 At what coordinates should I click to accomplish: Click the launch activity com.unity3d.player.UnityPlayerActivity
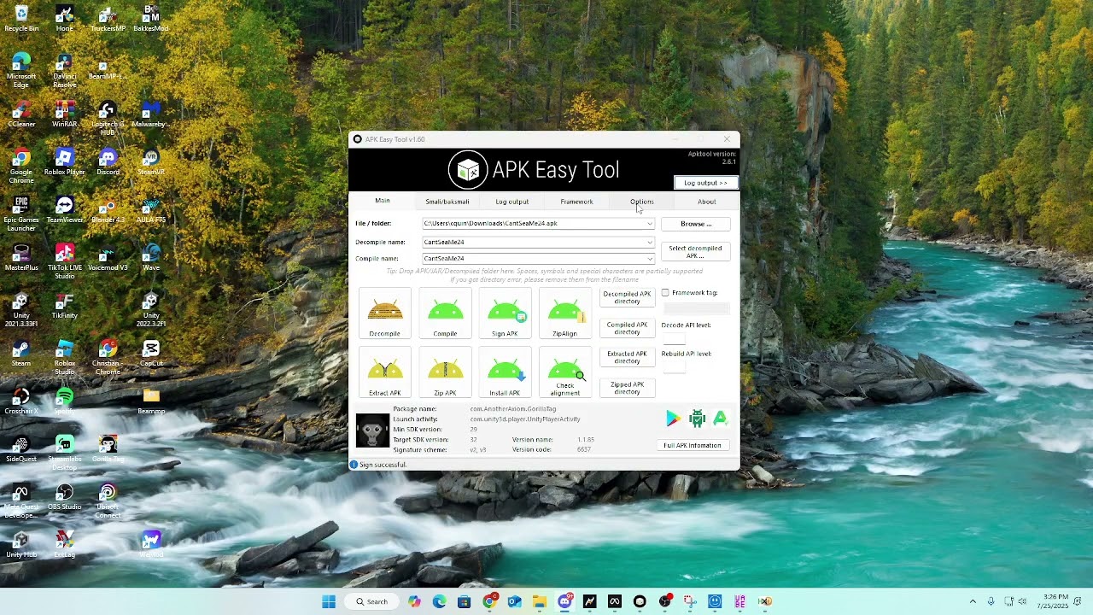[525, 419]
